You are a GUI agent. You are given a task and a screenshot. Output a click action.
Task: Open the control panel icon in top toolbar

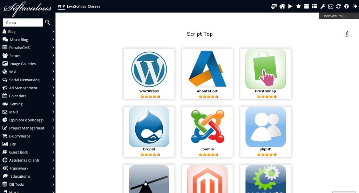(274, 6)
